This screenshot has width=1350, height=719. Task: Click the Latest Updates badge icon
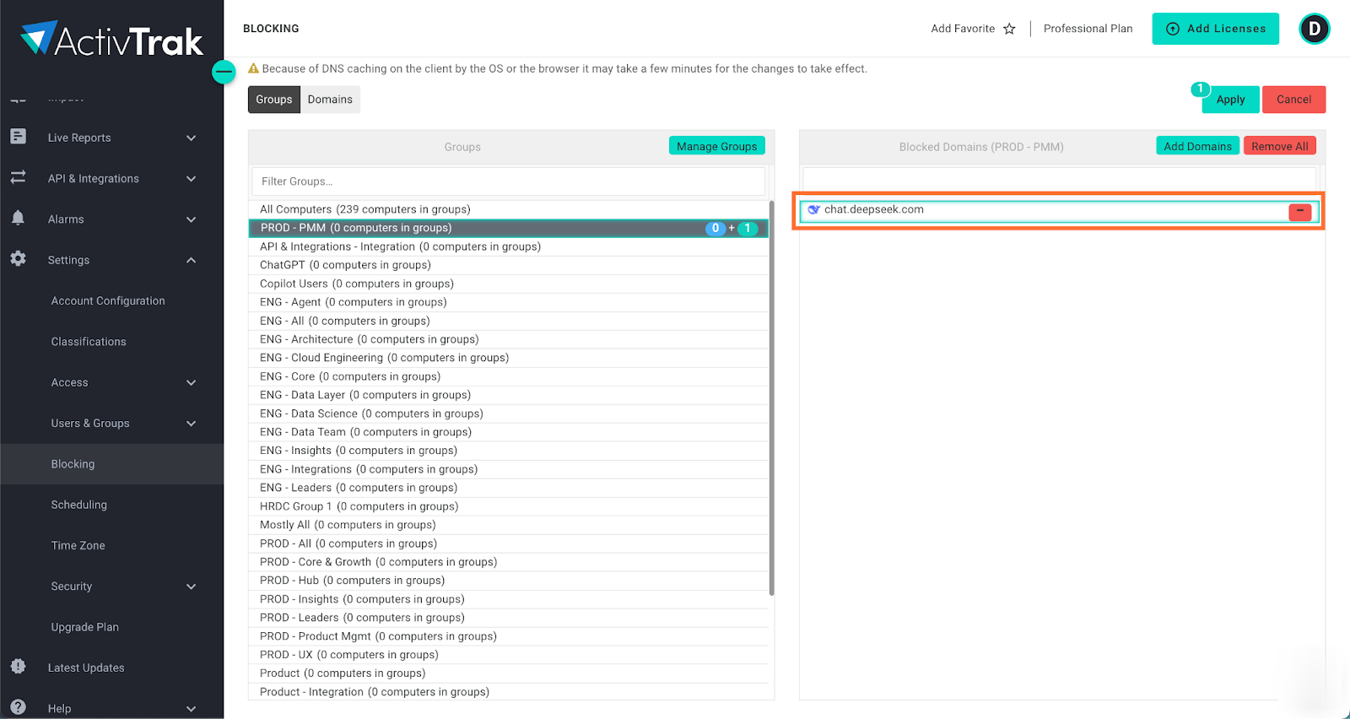coord(18,667)
